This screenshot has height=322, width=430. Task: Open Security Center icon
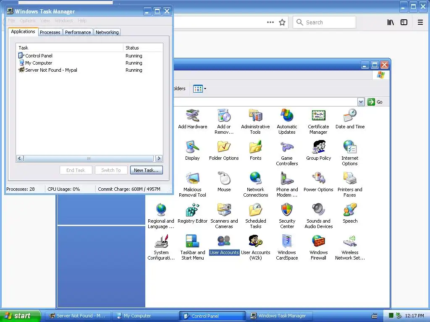point(287,216)
